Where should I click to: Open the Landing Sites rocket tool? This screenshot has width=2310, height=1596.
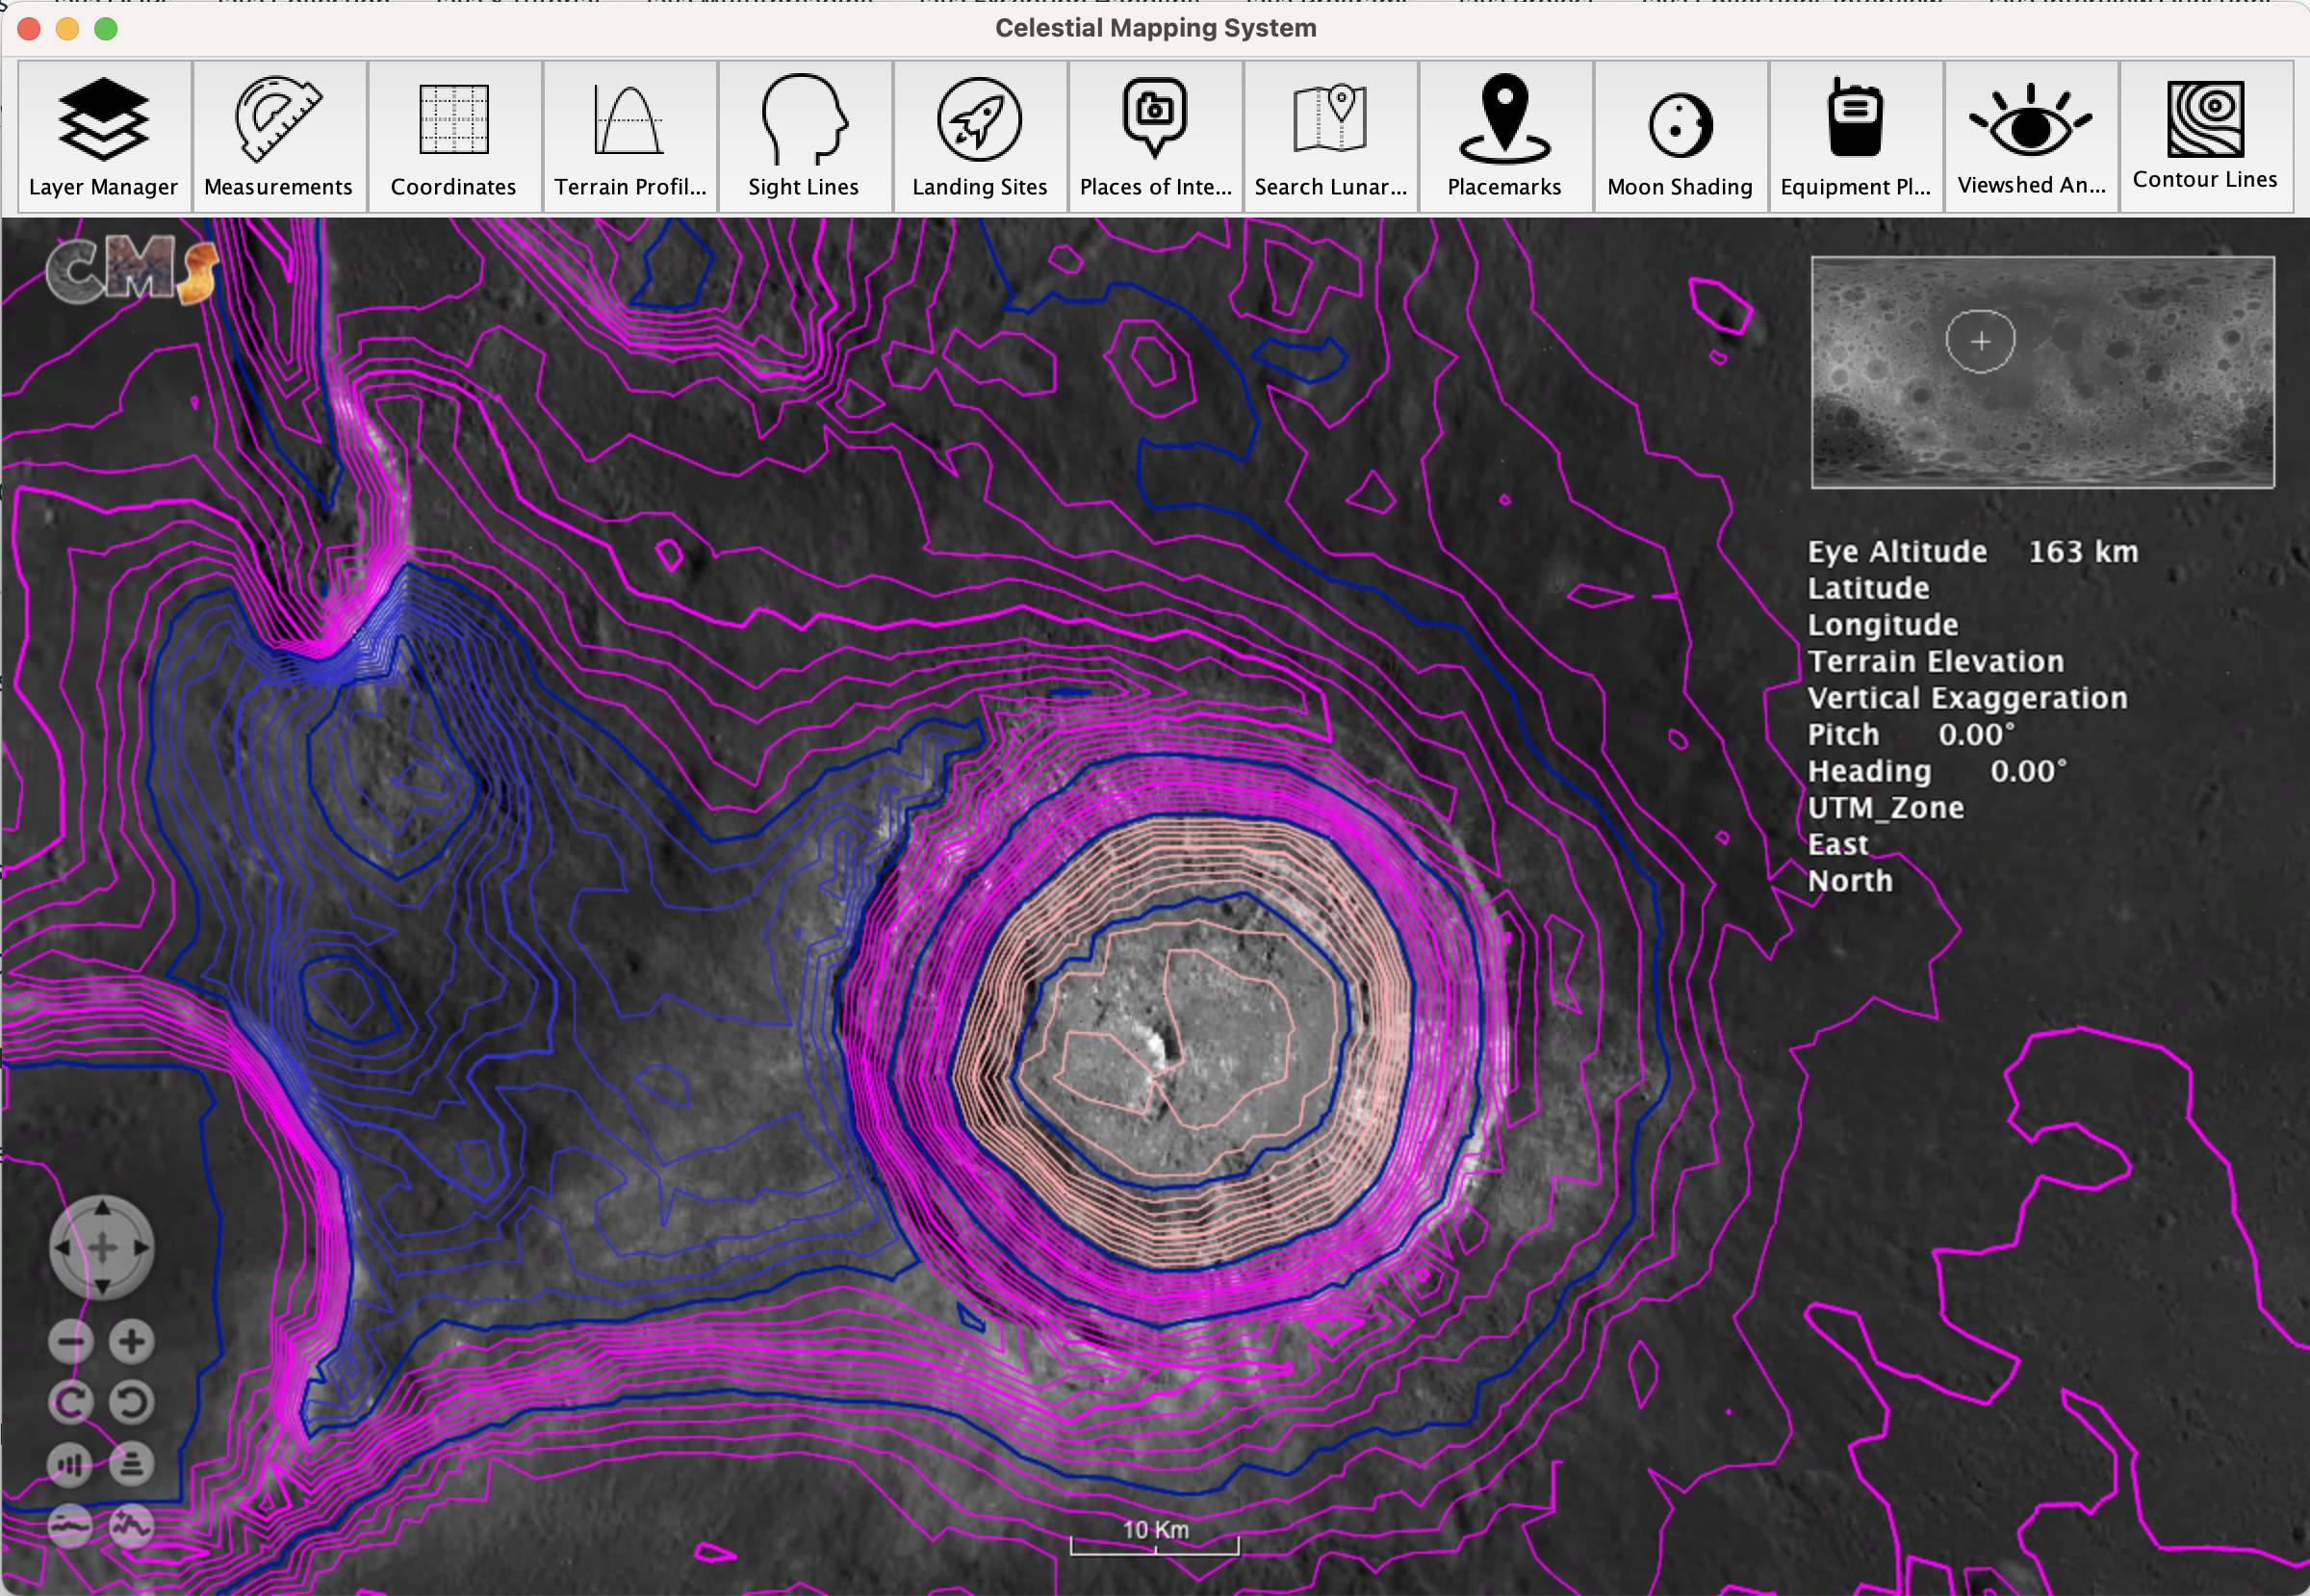980,136
